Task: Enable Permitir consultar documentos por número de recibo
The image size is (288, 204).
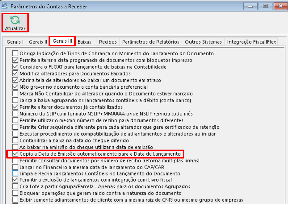Action: click(x=15, y=161)
